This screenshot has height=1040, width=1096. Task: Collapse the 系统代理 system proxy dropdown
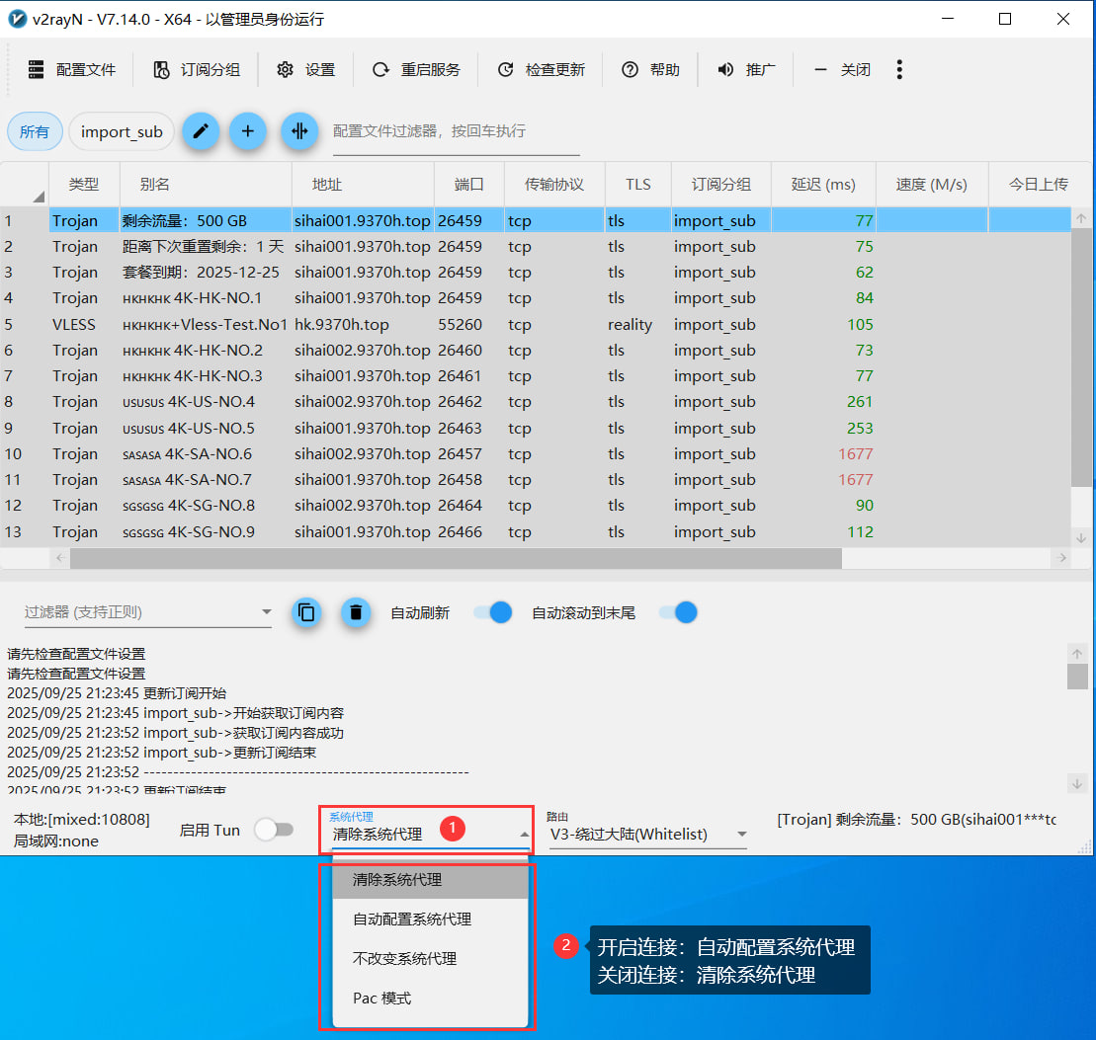pyautogui.click(x=524, y=835)
